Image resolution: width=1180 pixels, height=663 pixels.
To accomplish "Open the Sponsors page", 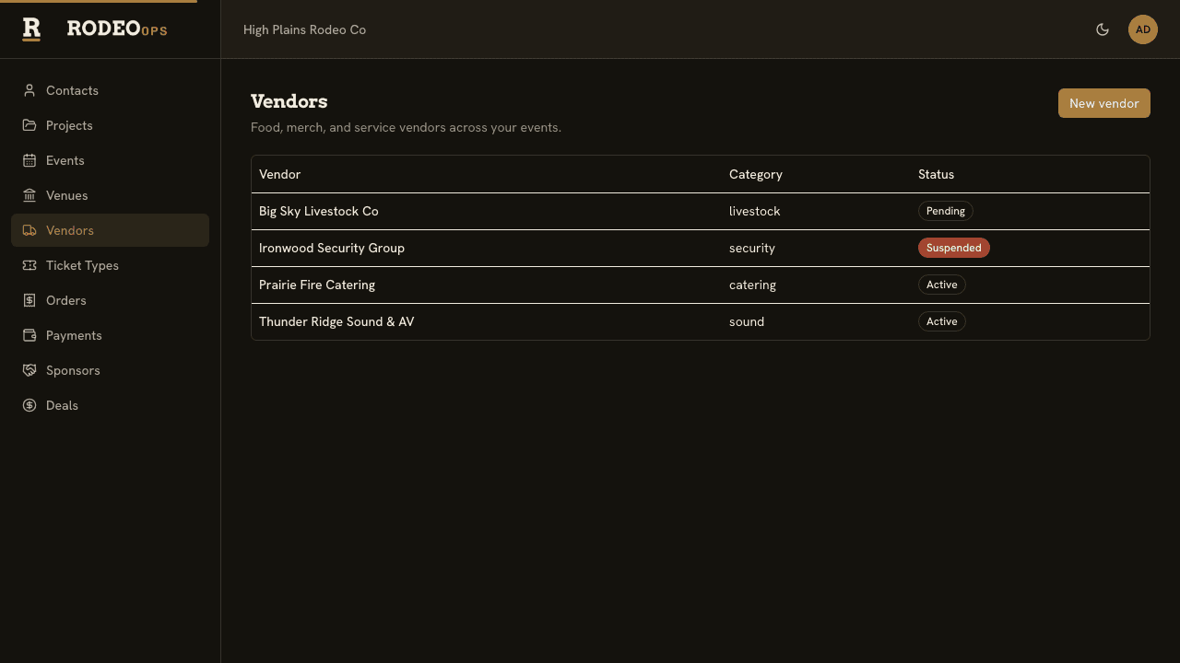I will click(110, 370).
